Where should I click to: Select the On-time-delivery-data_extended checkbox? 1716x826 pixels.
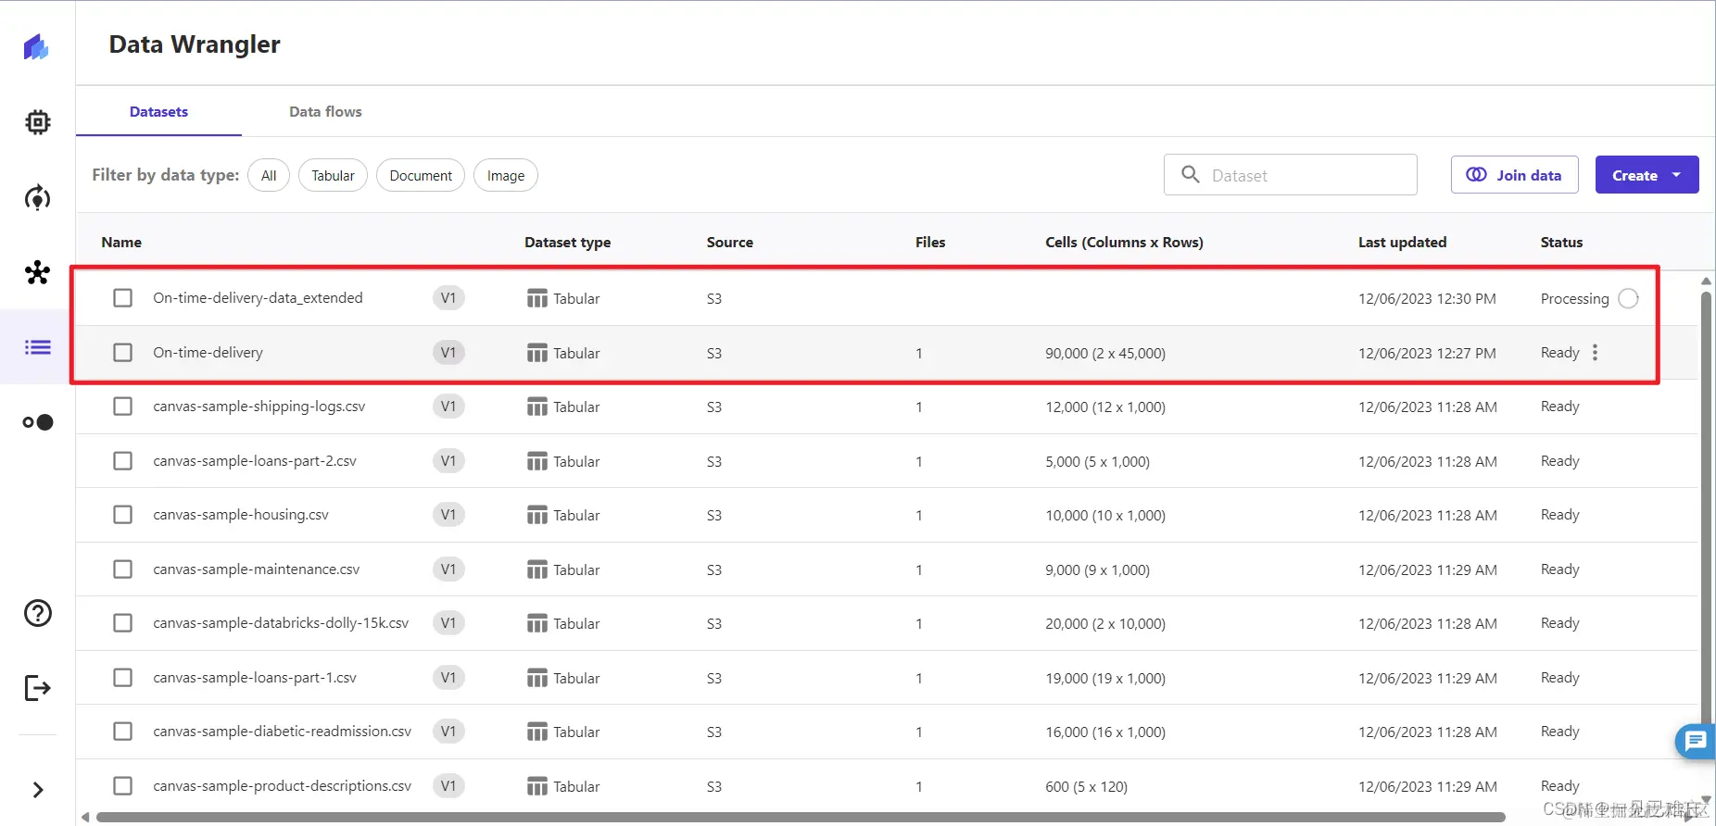click(122, 297)
